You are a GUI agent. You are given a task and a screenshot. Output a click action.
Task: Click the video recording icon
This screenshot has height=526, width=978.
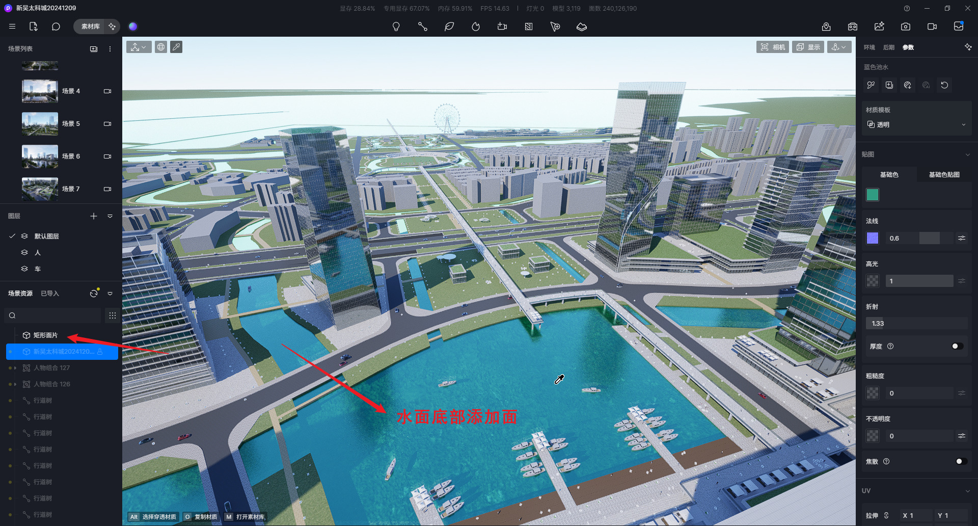tap(932, 27)
